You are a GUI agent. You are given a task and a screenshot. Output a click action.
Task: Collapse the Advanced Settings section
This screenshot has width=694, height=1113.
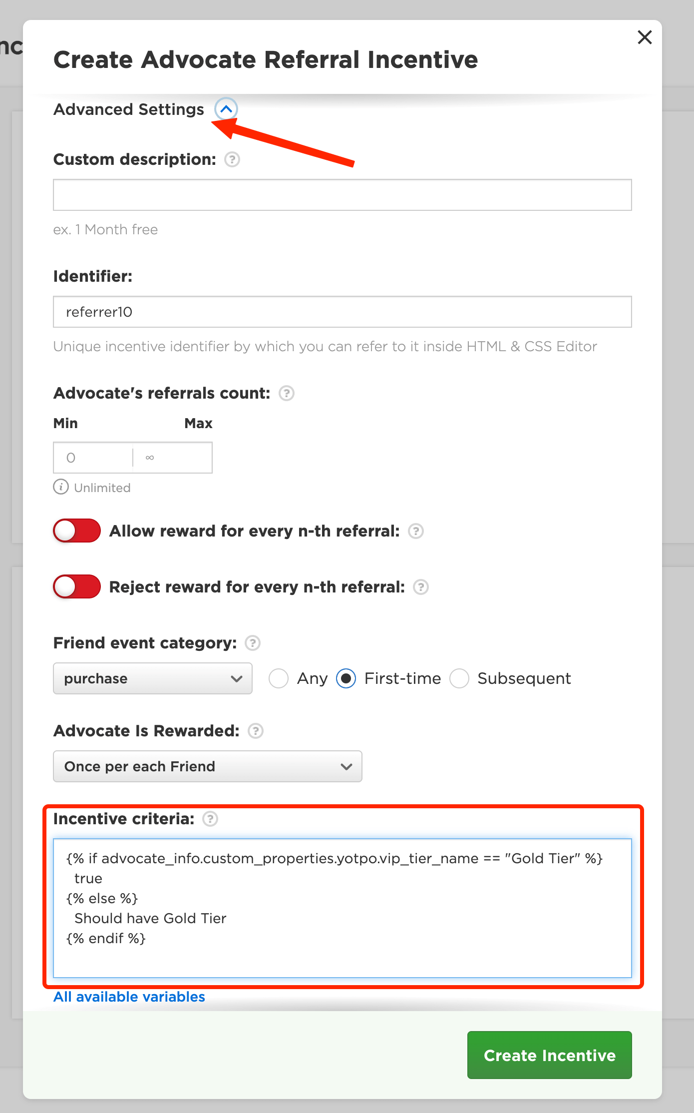point(226,109)
